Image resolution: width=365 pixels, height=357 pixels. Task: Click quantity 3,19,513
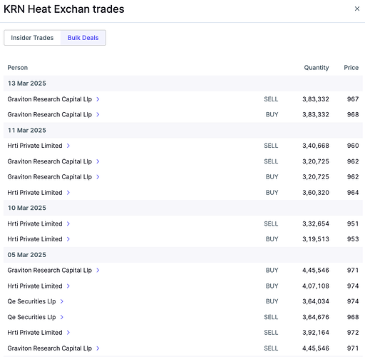point(316,239)
